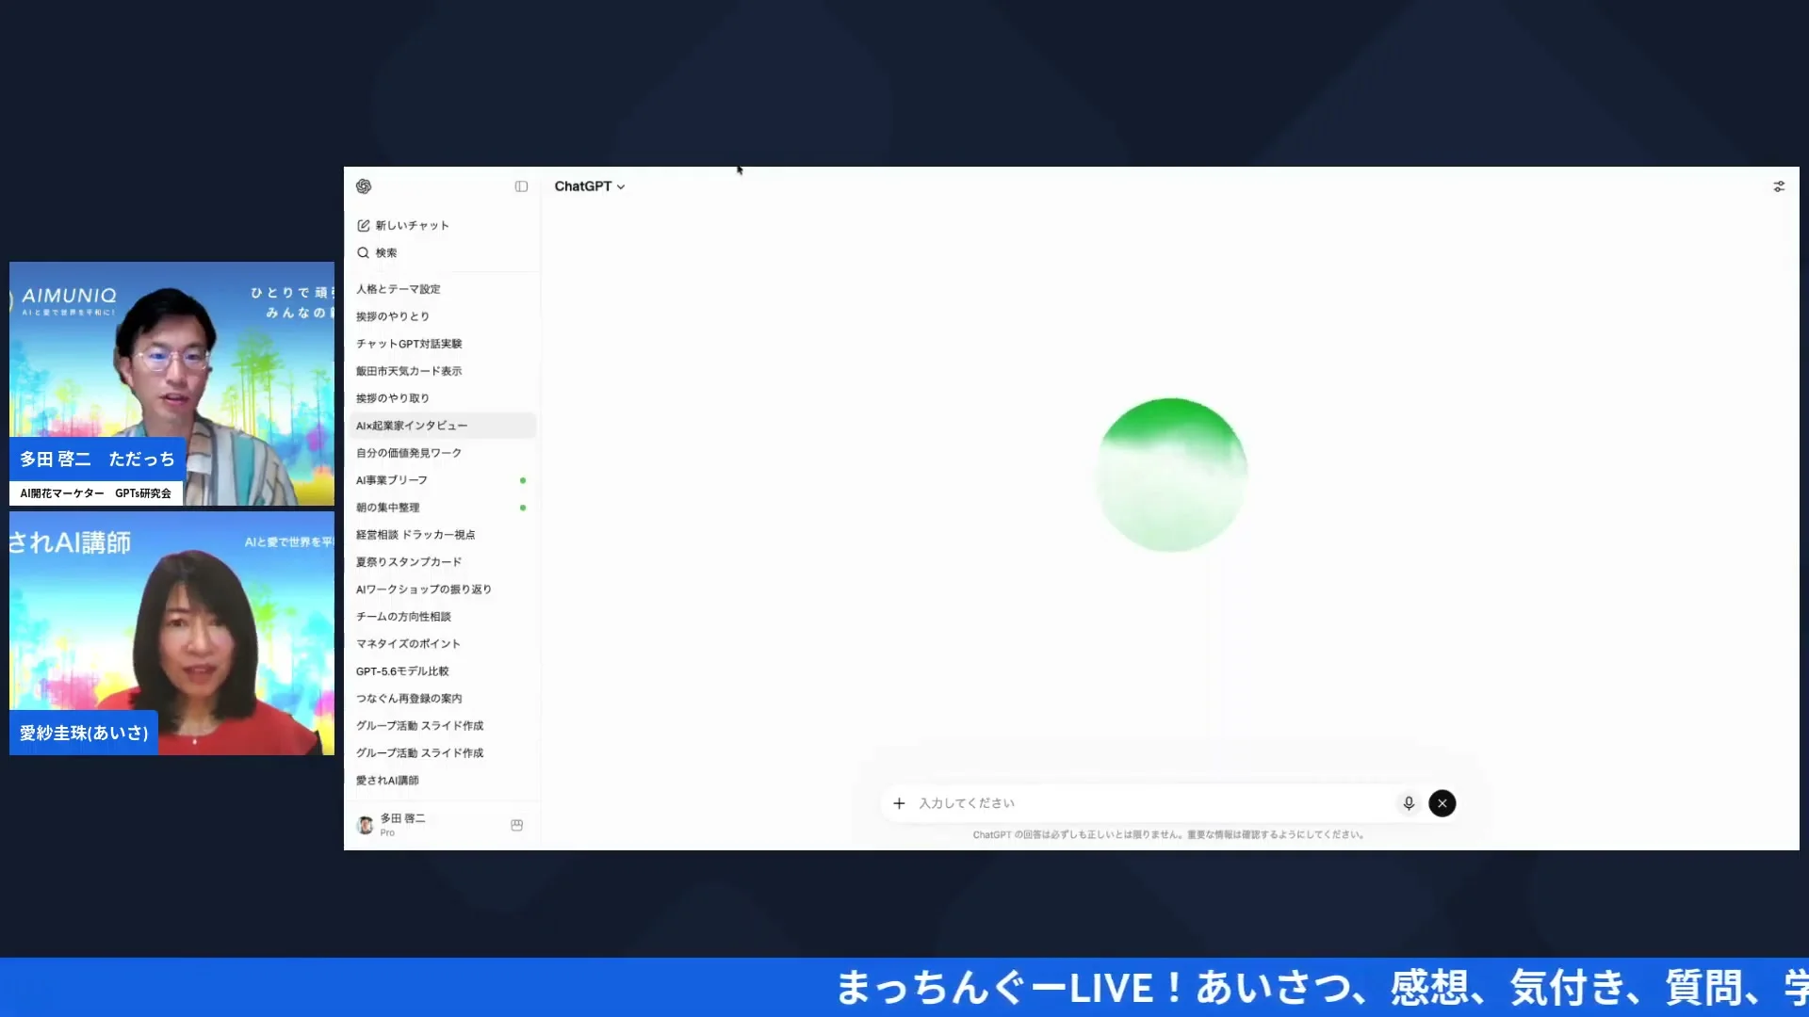Select the AI×起業家インタビュー chat

(x=442, y=426)
